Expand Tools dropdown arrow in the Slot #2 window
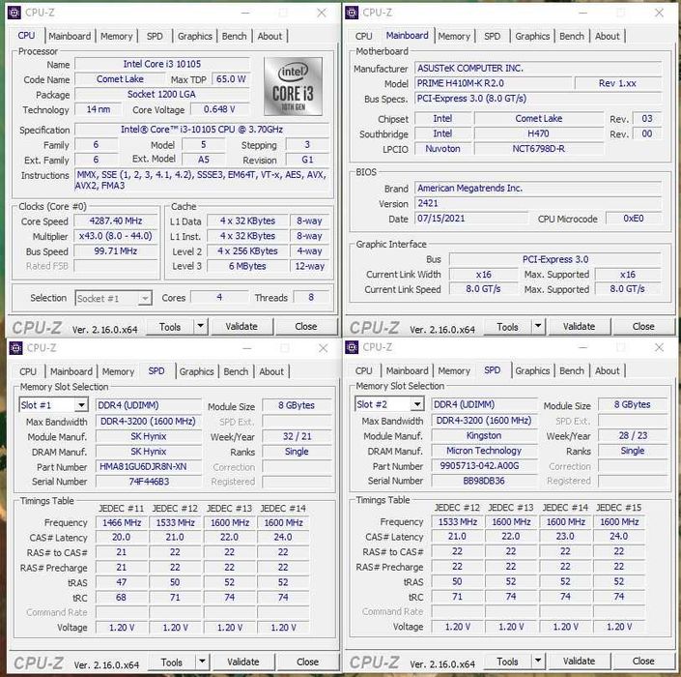 tap(538, 661)
